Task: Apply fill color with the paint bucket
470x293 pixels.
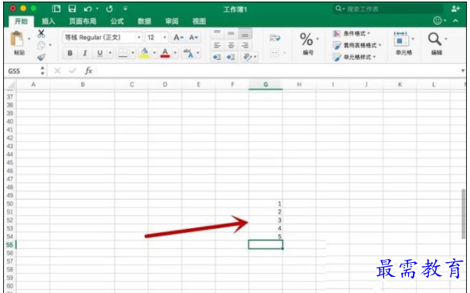Action: pyautogui.click(x=145, y=53)
